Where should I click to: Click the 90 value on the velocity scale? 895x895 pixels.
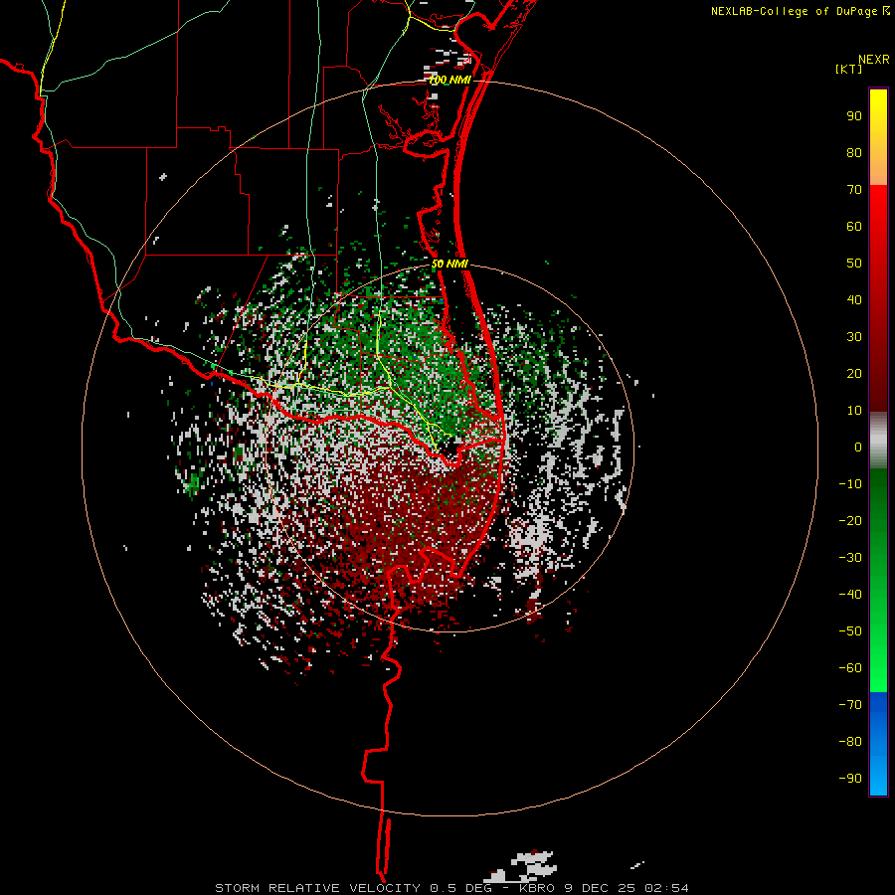tap(854, 116)
